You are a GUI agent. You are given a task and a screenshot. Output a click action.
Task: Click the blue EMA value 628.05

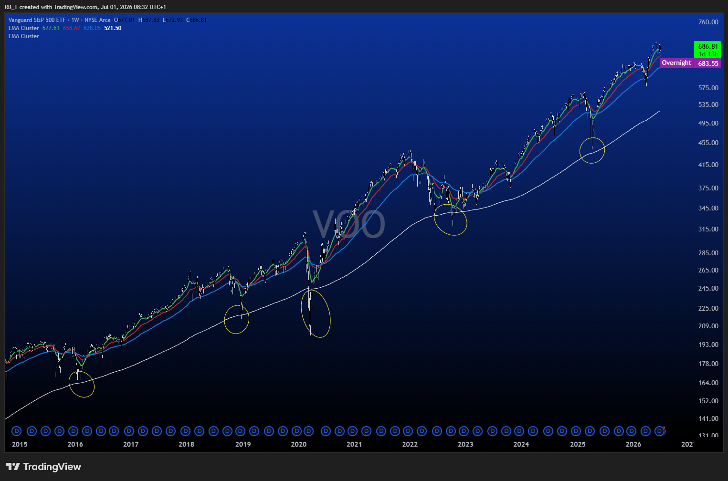click(92, 28)
